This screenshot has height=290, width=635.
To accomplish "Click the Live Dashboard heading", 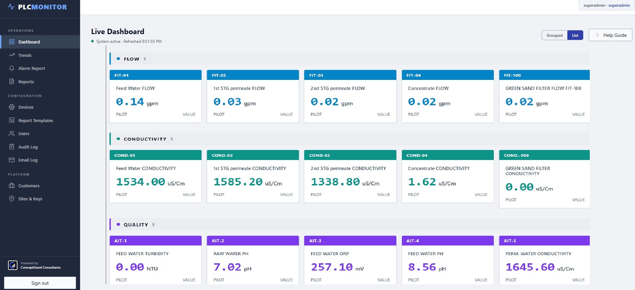I will point(118,31).
